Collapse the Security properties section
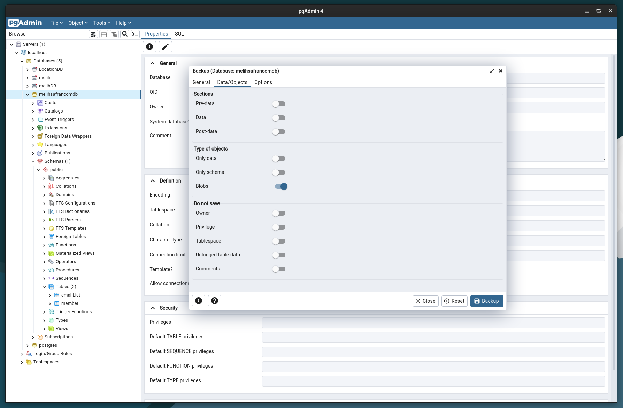The image size is (623, 408). click(x=153, y=308)
